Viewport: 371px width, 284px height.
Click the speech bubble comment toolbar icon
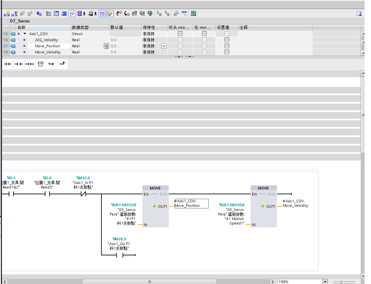(72, 14)
